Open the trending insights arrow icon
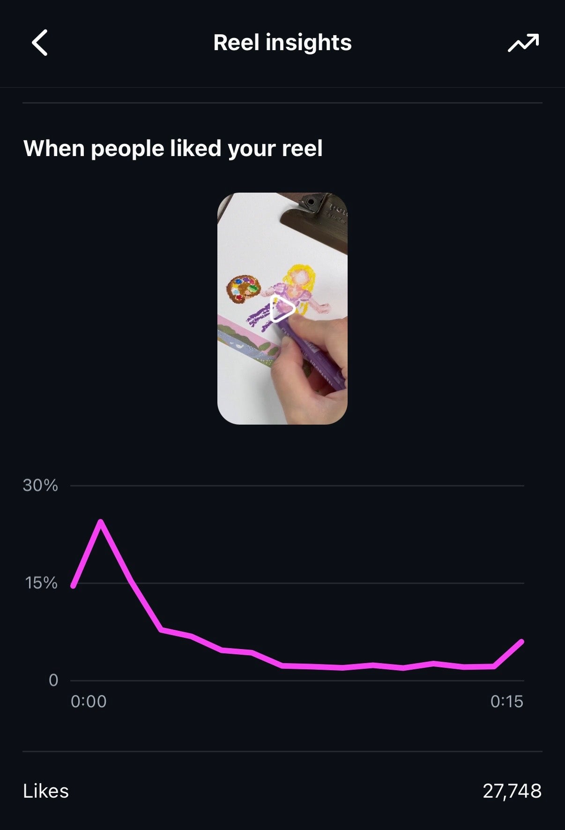Viewport: 565px width, 830px height. 523,43
